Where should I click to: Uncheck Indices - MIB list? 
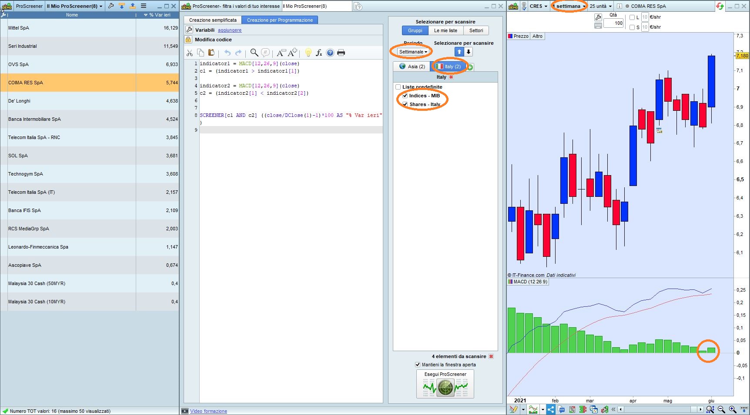405,96
